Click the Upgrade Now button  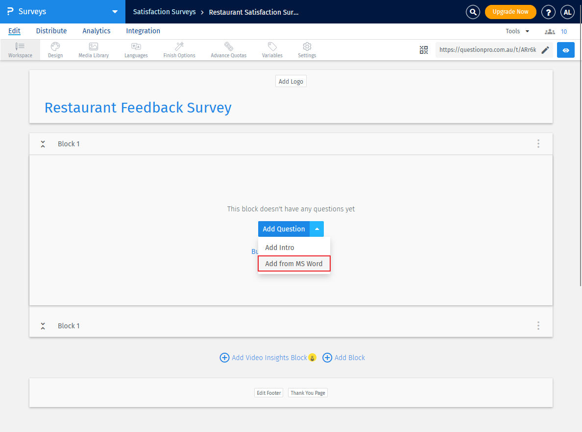510,12
